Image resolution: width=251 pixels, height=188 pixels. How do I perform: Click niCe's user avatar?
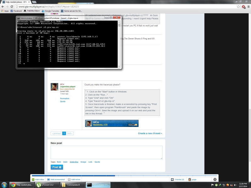pyautogui.click(x=54, y=87)
